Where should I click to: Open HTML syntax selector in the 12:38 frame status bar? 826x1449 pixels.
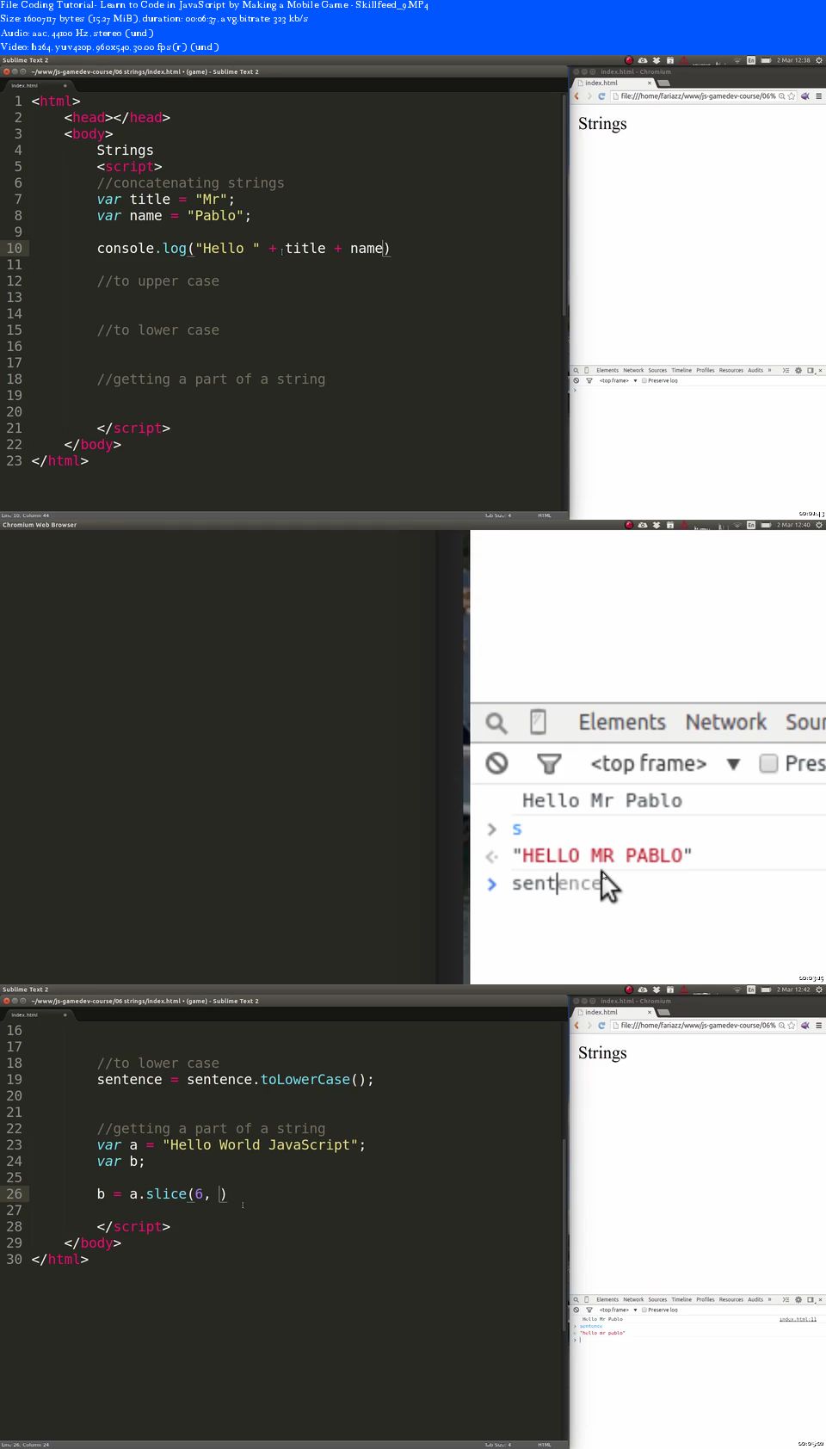tap(545, 515)
